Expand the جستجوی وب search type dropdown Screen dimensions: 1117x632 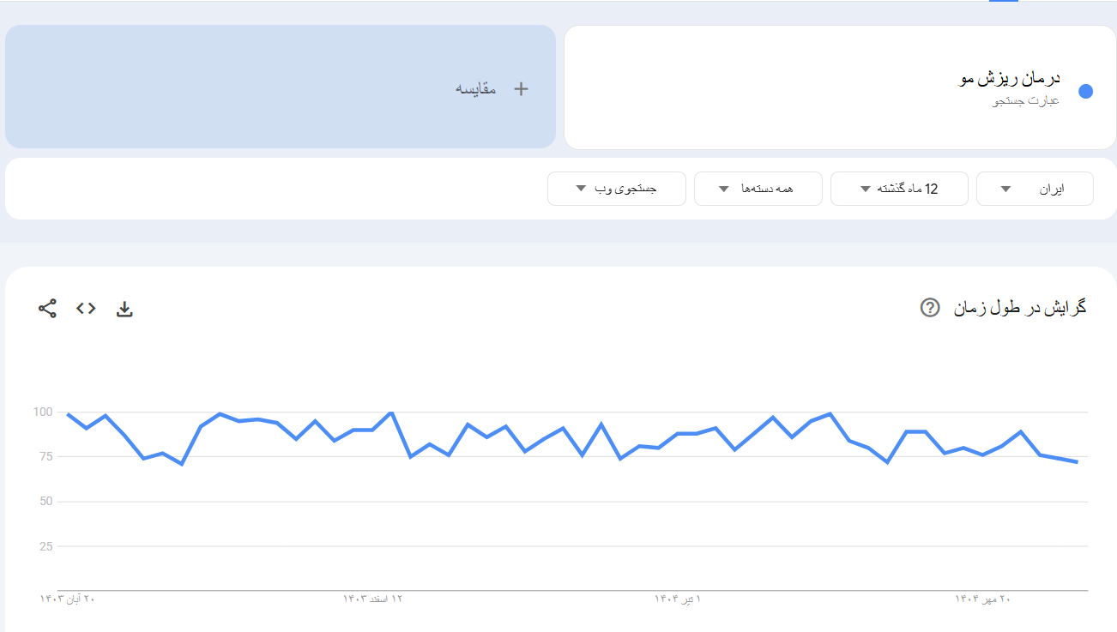616,189
